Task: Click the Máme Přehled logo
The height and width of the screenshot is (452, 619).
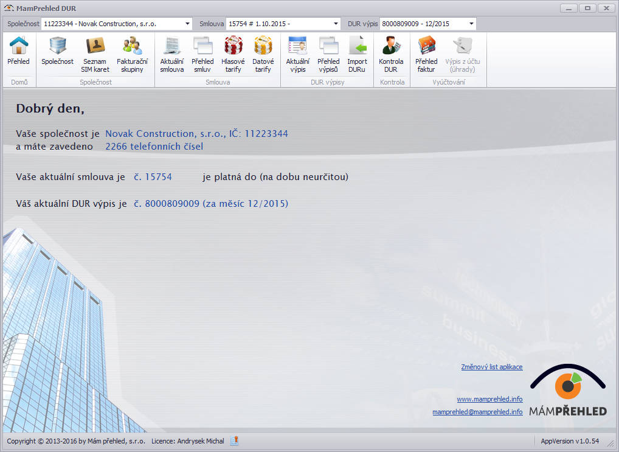Action: (568, 391)
